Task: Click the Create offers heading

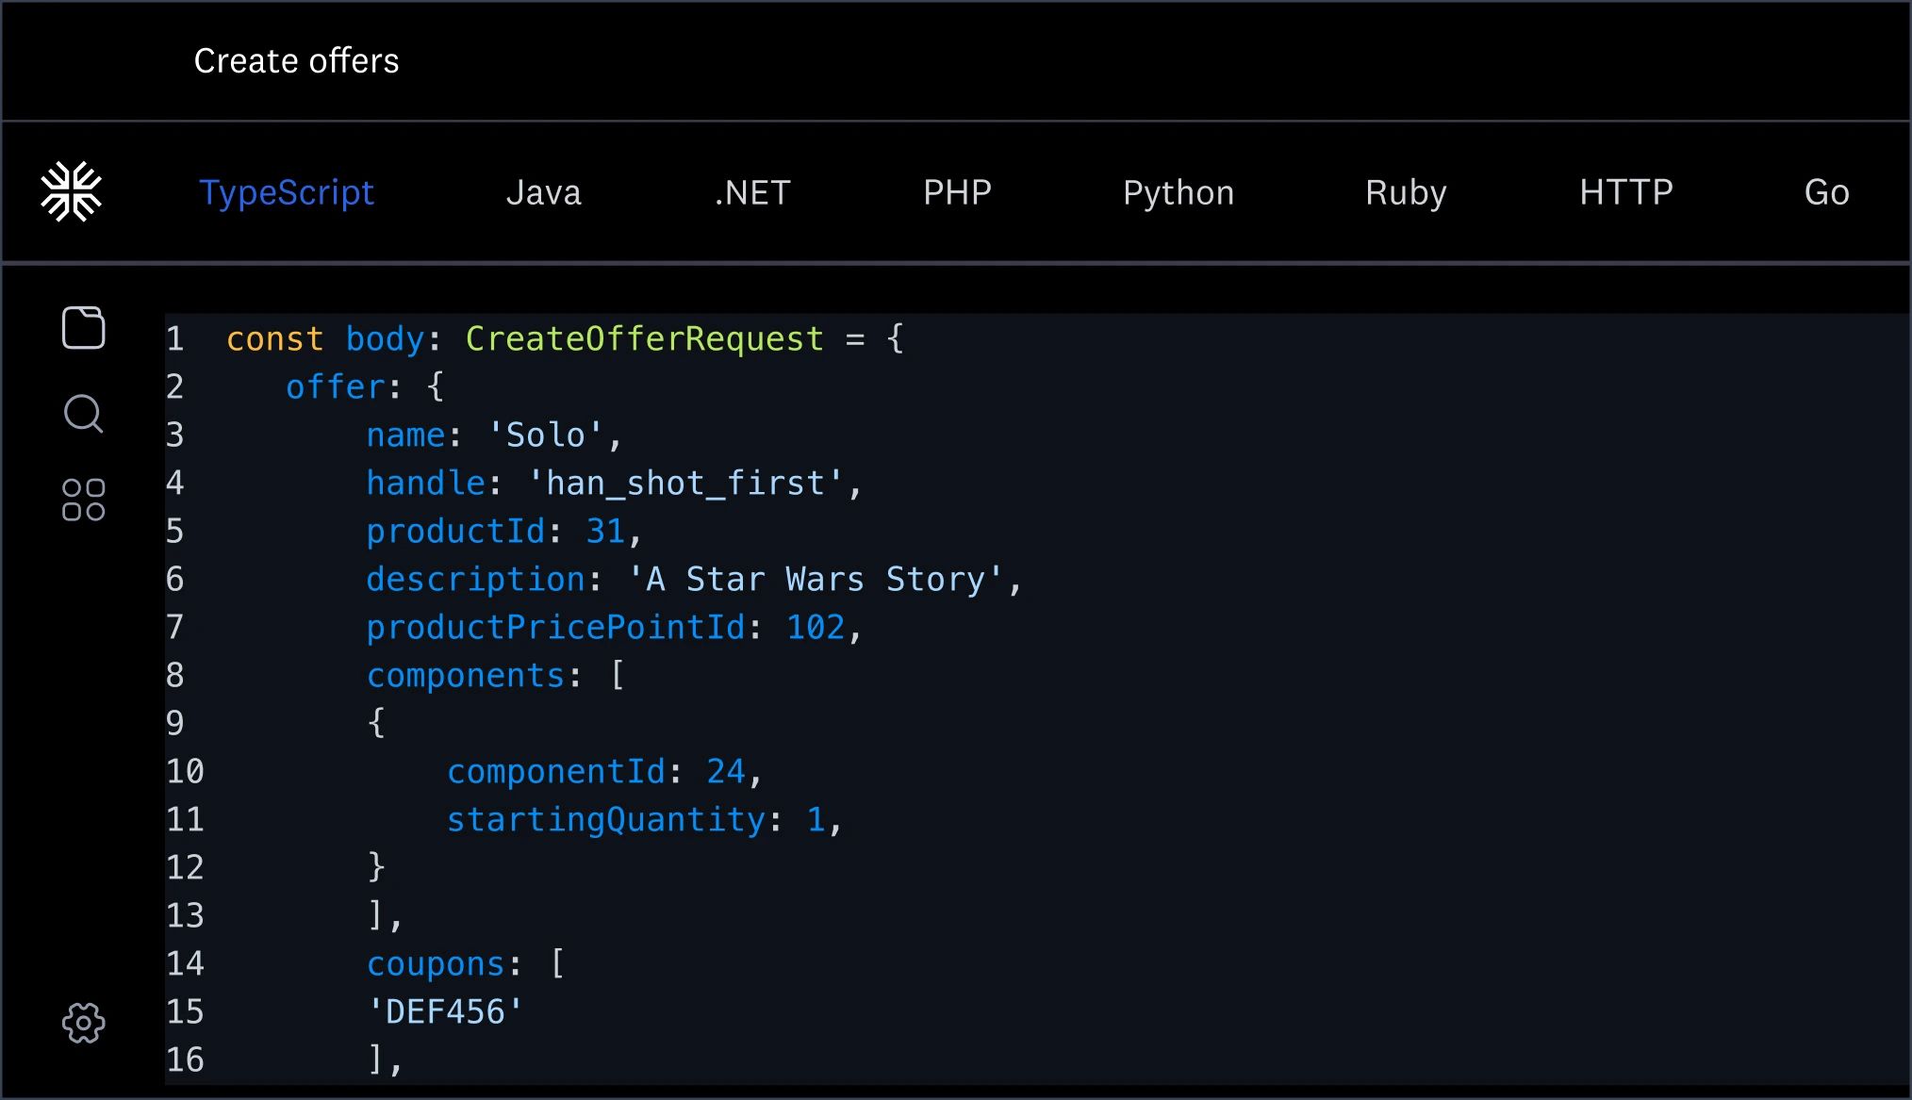Action: 297,60
